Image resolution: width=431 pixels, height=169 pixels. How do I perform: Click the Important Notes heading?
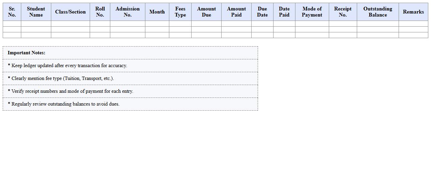click(26, 53)
